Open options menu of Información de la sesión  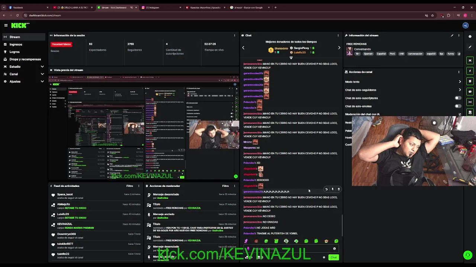coord(234,35)
